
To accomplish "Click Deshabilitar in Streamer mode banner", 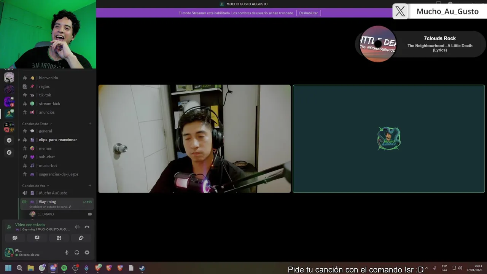I will 309,13.
